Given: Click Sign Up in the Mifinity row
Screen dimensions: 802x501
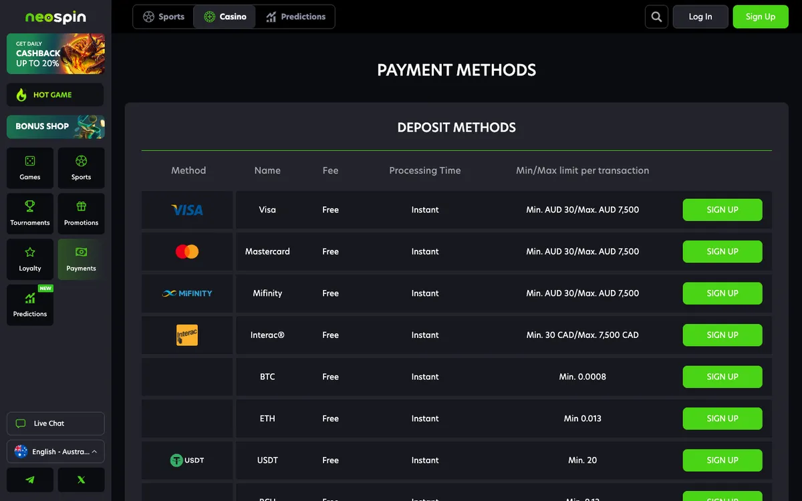Looking at the screenshot, I should coord(722,293).
